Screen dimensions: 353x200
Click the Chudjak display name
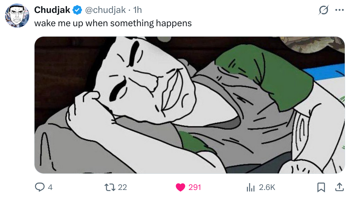[52, 10]
